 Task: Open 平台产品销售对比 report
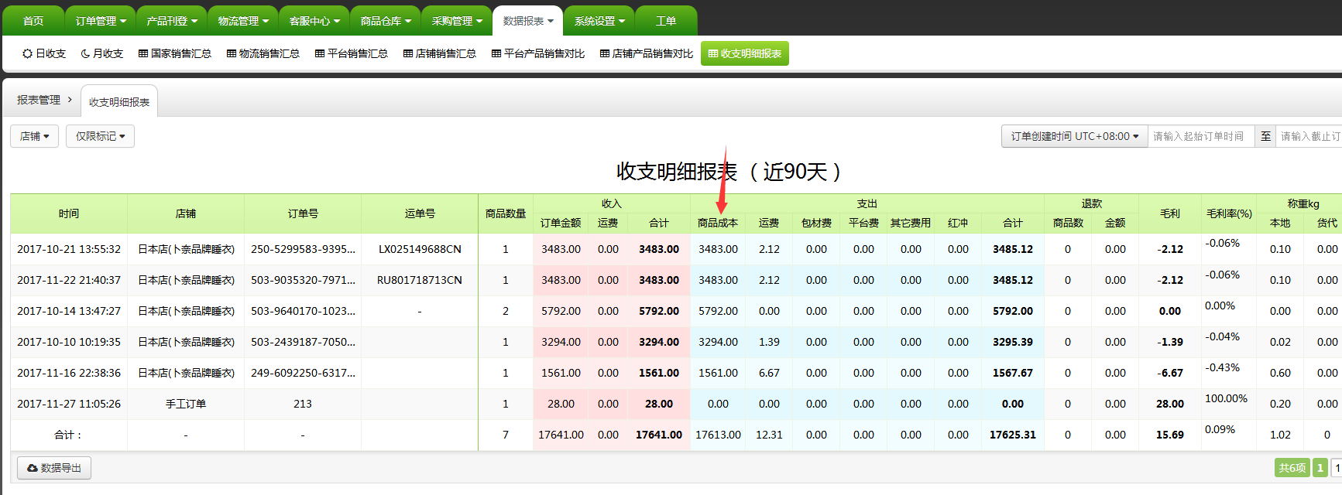[x=538, y=53]
